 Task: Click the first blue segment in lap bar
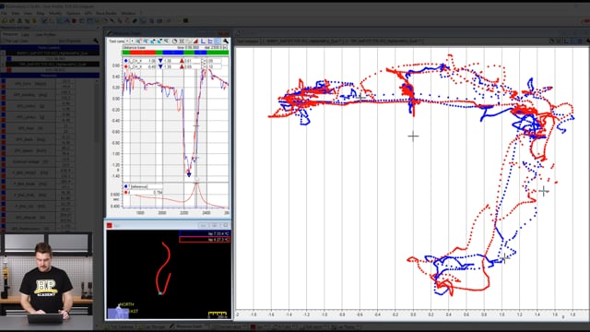(x=172, y=53)
